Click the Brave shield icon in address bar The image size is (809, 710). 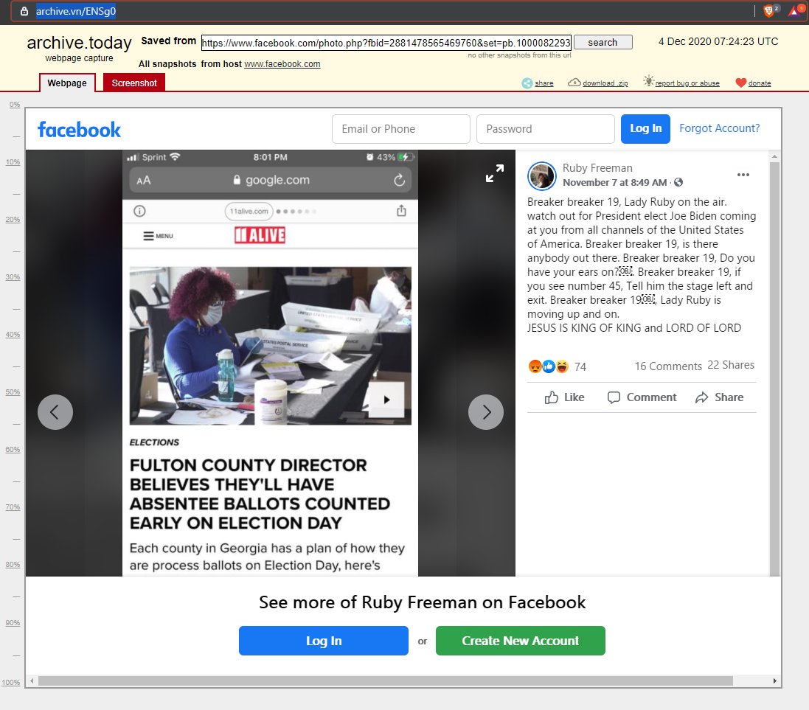click(769, 11)
